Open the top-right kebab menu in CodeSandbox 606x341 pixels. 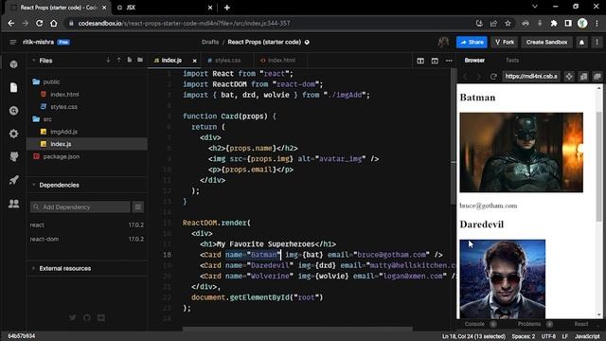[597, 42]
